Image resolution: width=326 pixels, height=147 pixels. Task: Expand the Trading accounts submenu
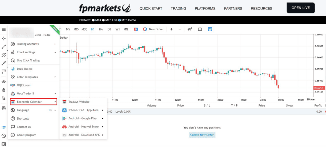tap(33, 44)
